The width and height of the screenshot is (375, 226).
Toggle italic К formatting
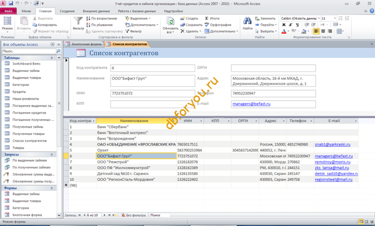[290, 25]
